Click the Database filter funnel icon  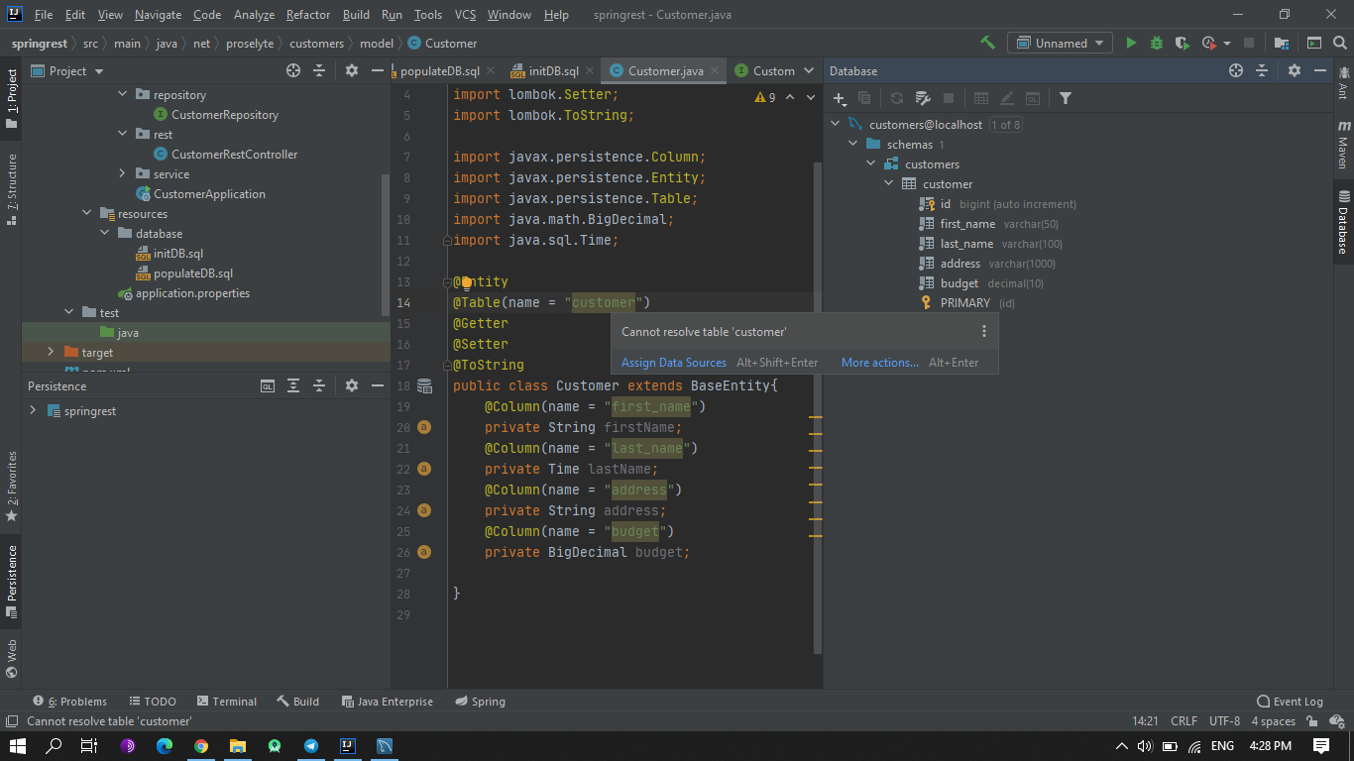tap(1066, 98)
